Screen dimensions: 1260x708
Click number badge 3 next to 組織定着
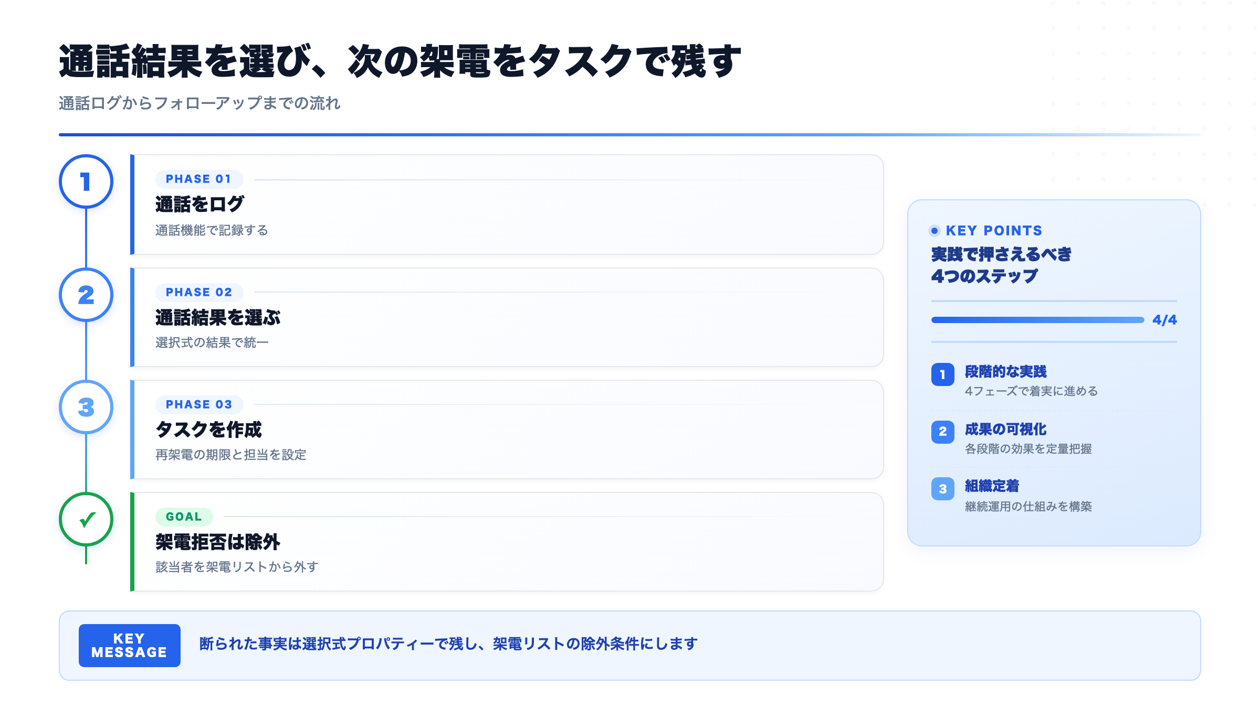943,489
